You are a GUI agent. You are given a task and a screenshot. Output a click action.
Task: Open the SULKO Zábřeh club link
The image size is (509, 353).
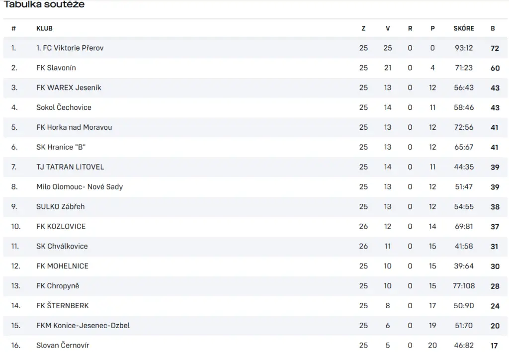point(60,206)
